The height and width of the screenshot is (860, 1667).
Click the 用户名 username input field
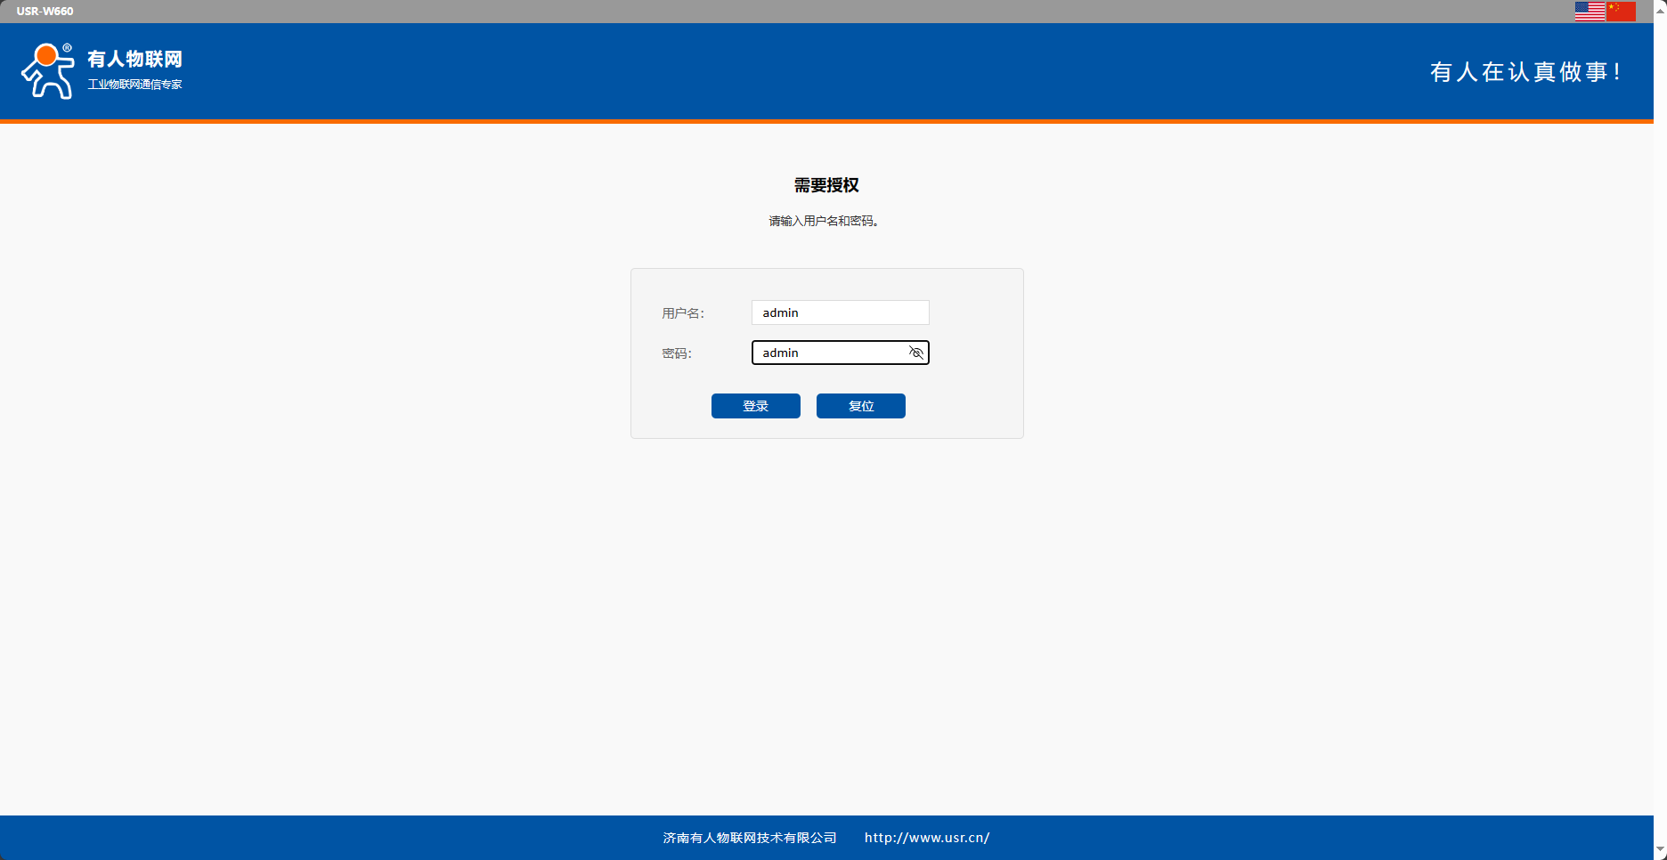click(840, 312)
